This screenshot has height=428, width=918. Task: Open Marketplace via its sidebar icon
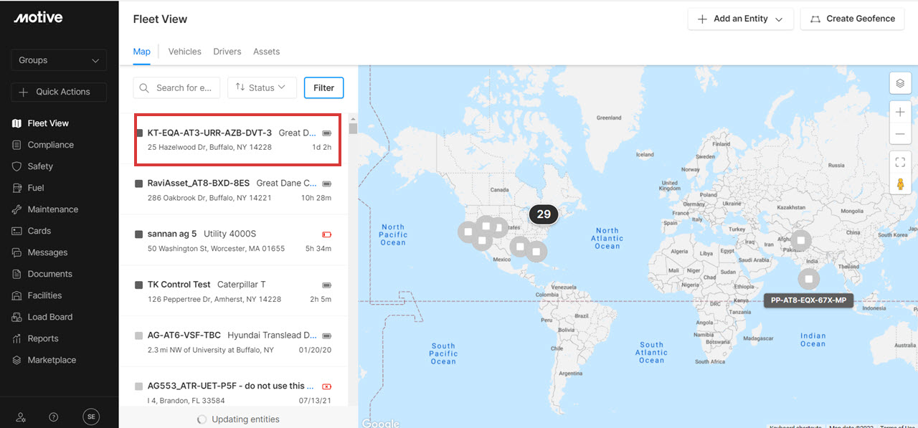tap(17, 360)
